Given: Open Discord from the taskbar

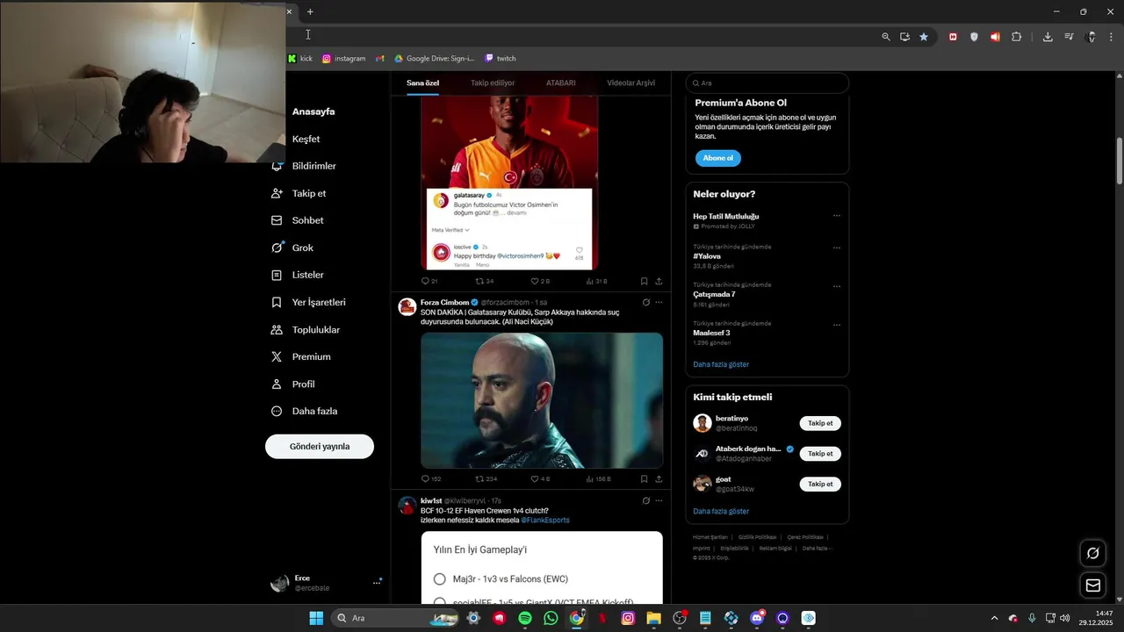Looking at the screenshot, I should [x=757, y=618].
